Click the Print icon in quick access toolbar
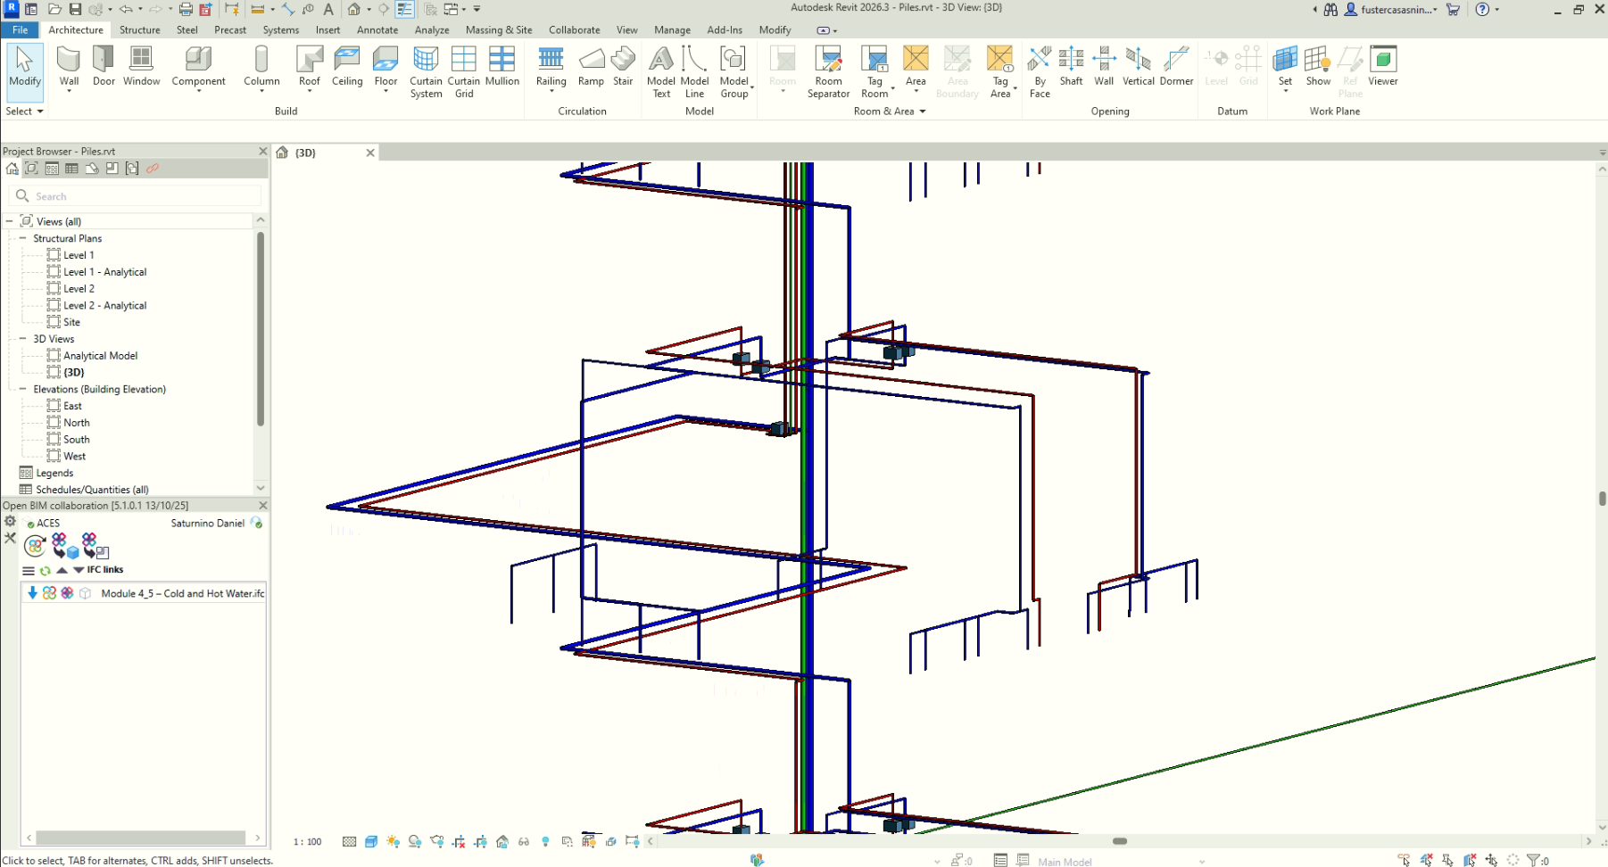 coord(186,9)
